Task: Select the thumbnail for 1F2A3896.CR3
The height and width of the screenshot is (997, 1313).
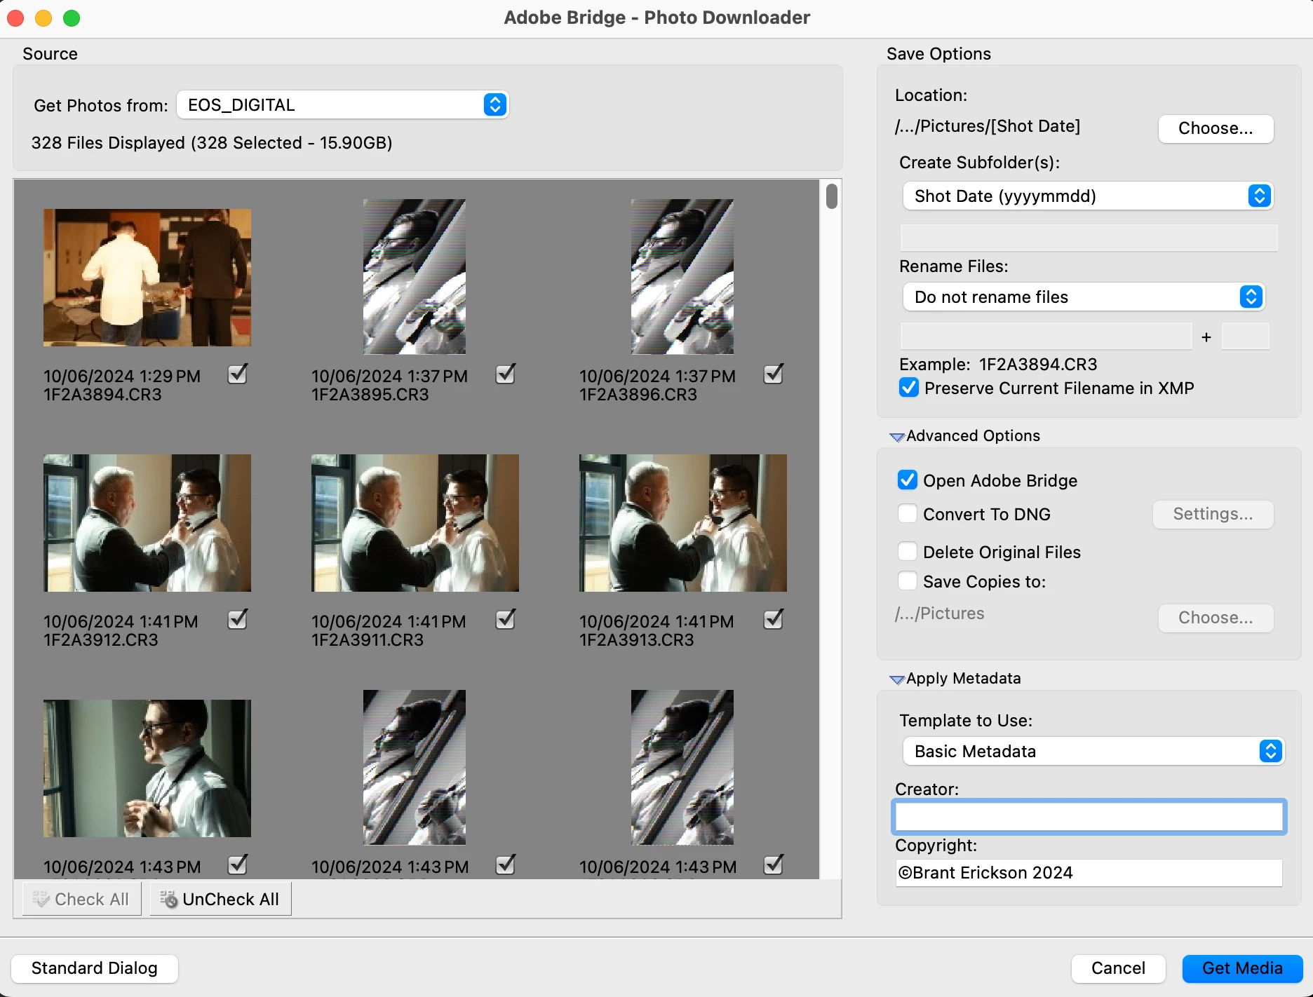Action: pos(682,277)
